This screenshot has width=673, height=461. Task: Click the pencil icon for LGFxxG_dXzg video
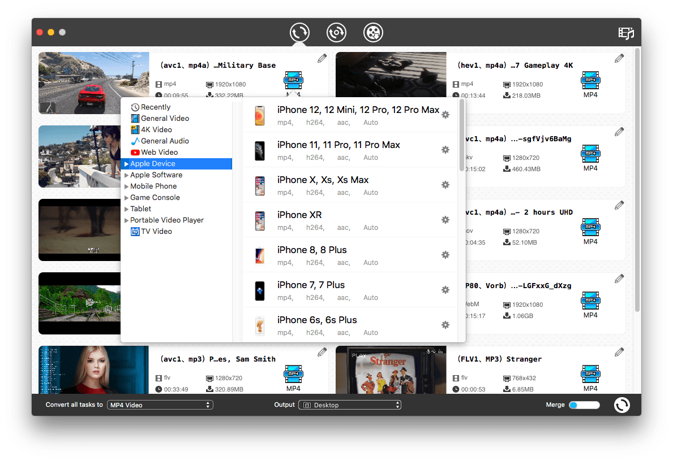point(619,279)
